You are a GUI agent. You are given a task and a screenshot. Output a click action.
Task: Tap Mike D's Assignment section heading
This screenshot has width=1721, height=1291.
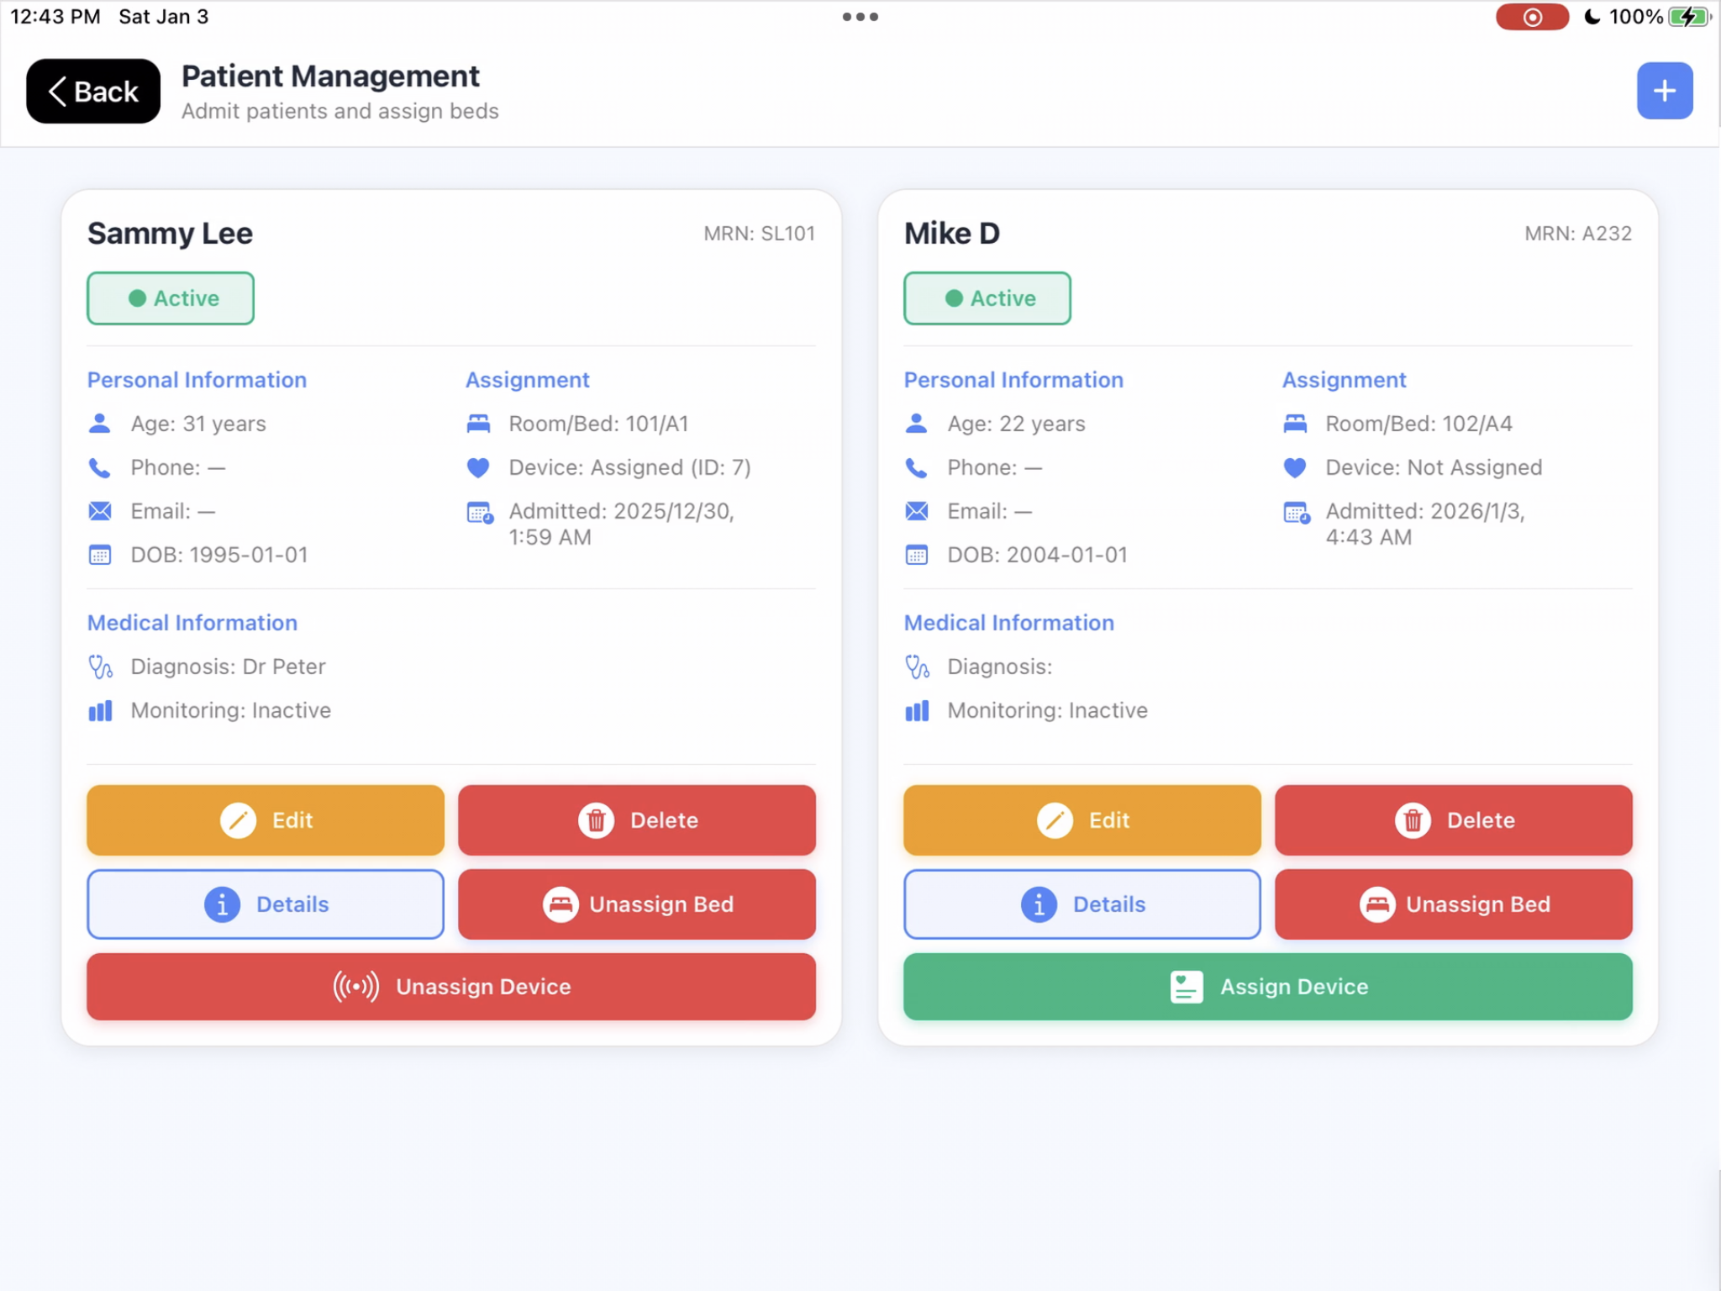(x=1343, y=380)
